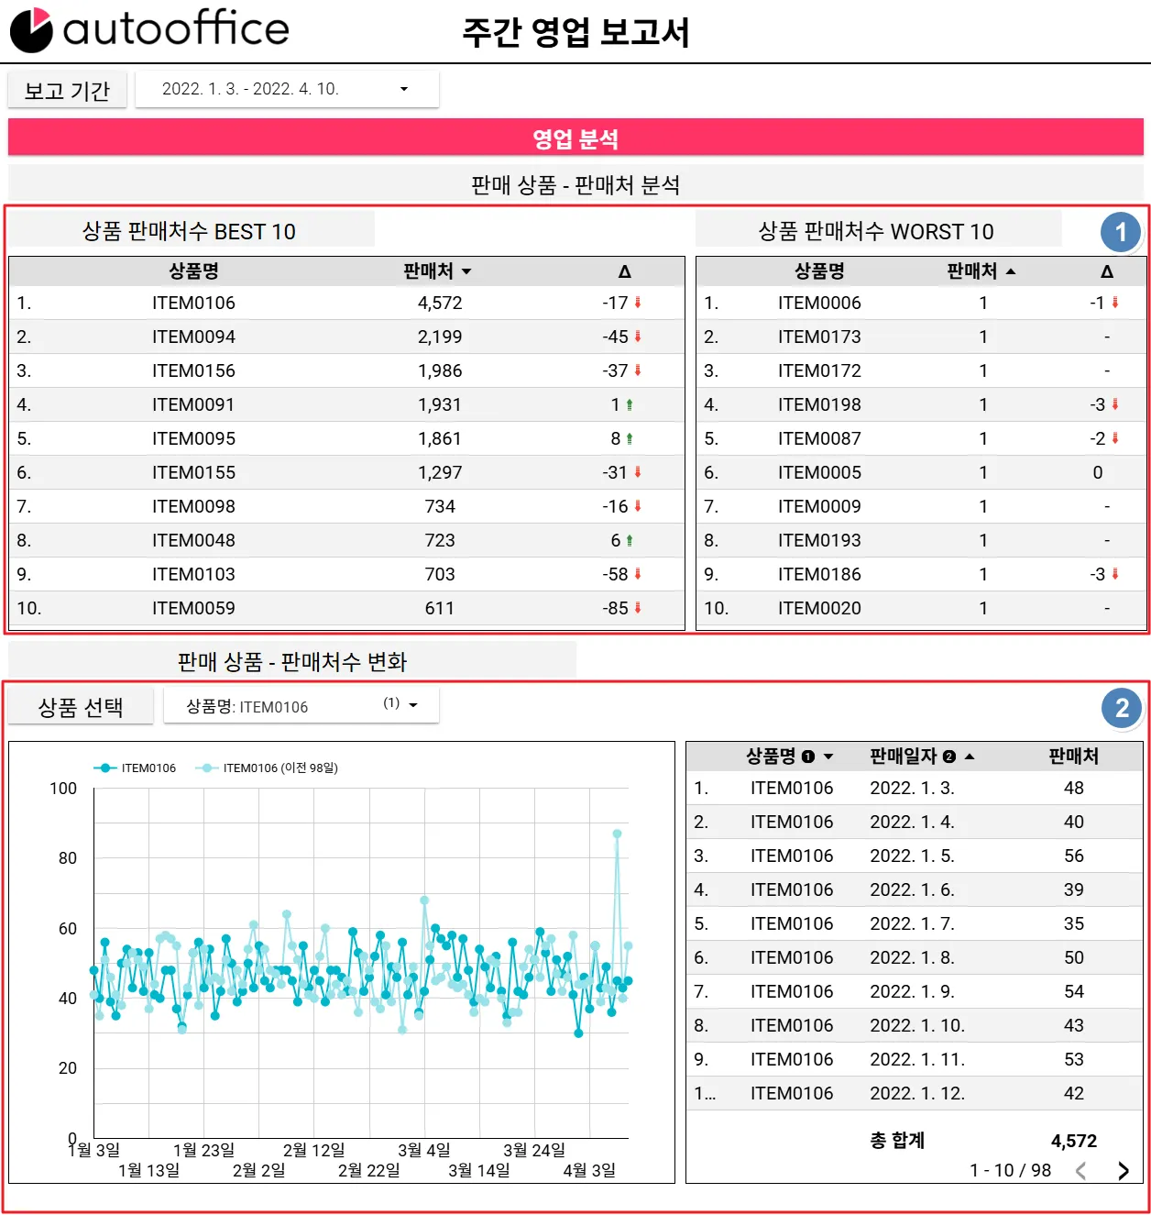Select ITEM0098 in BEST 10 table
Screen dimensions: 1151x1215
[193, 506]
